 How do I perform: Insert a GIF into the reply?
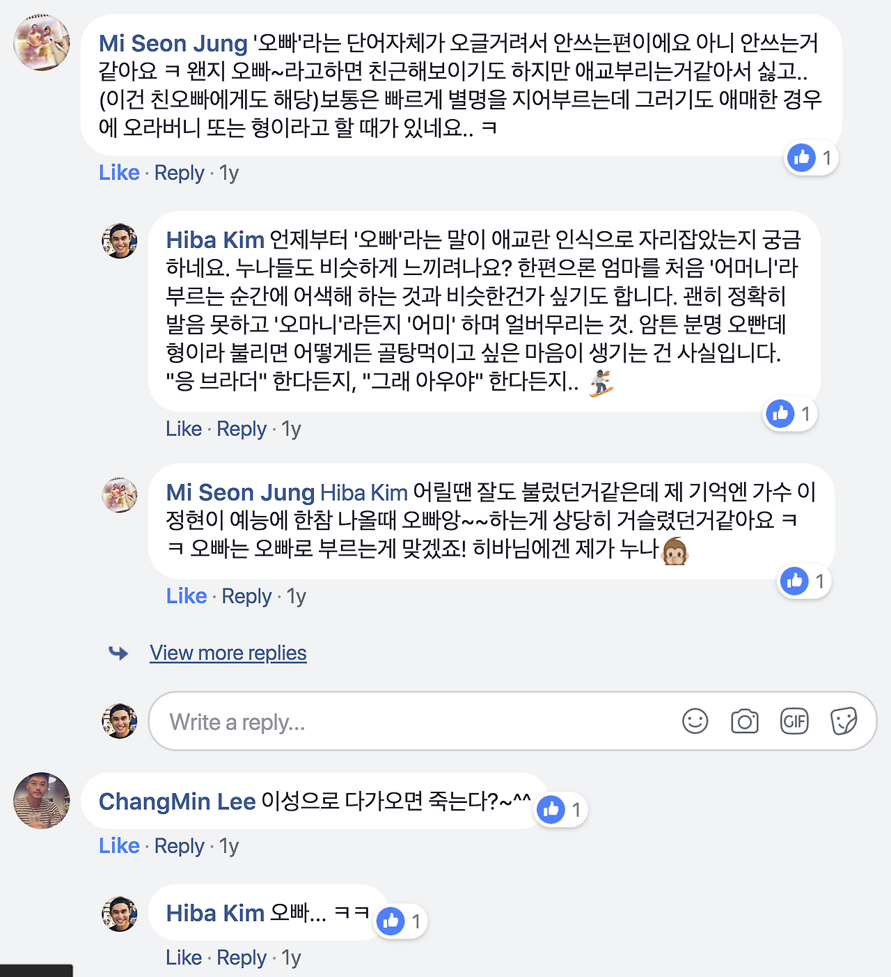[x=795, y=721]
